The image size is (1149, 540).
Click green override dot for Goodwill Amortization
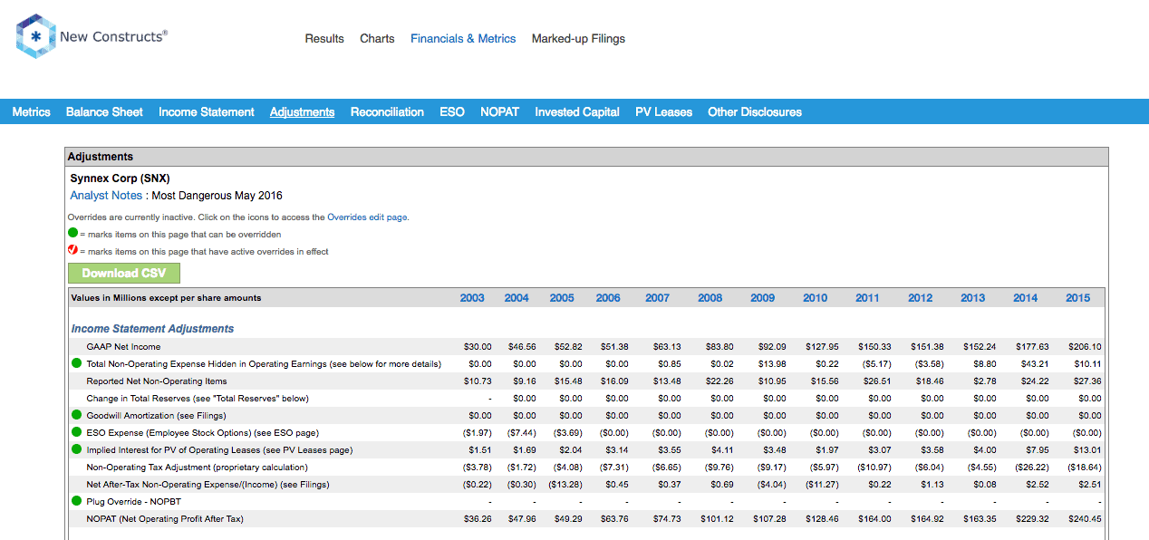coord(76,416)
